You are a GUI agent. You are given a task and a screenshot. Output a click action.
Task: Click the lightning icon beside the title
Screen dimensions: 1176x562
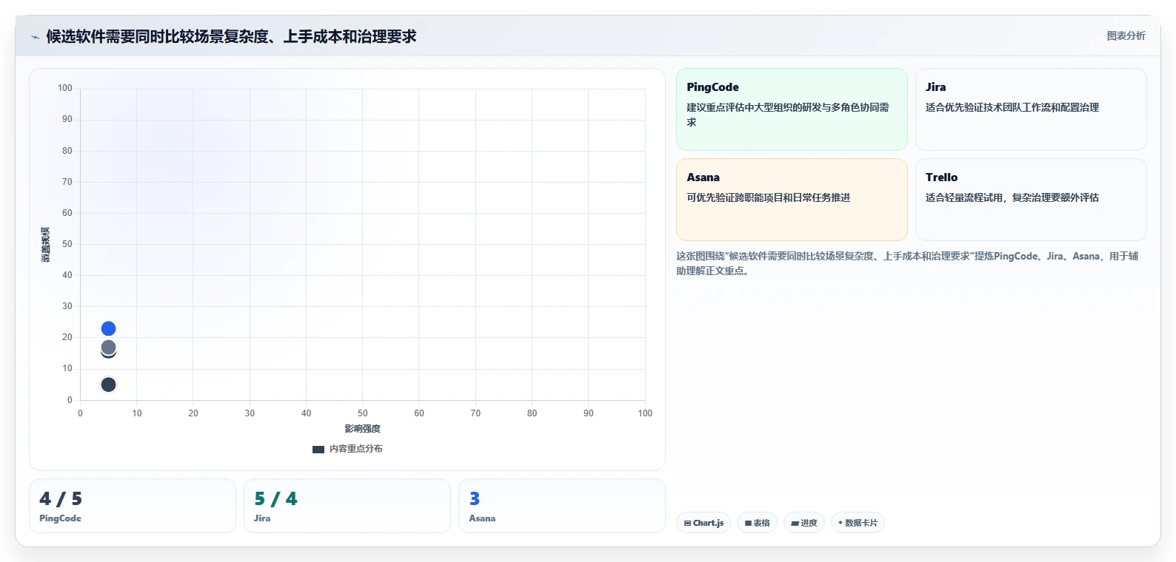35,37
